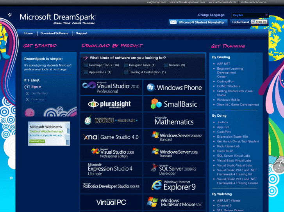This screenshot has height=212, width=284.
Task: Tick the Servers checkbox
Action: click(166, 65)
